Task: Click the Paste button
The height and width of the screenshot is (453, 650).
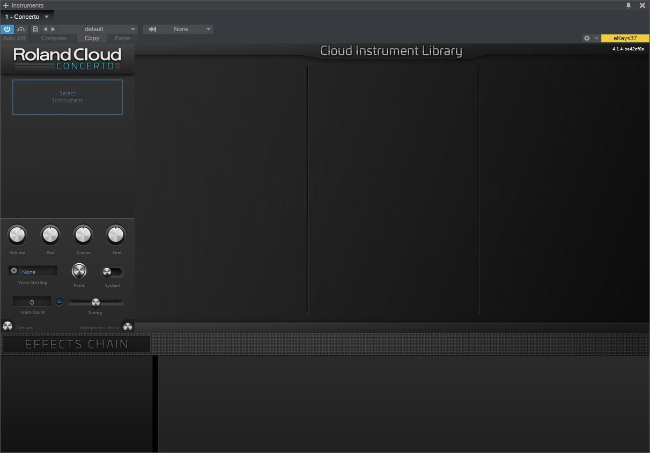Action: (x=122, y=38)
